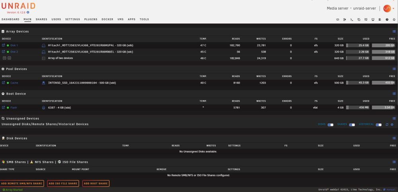The width and height of the screenshot is (398, 192).
Task: Toggle the Disks switch
Action: point(330,125)
